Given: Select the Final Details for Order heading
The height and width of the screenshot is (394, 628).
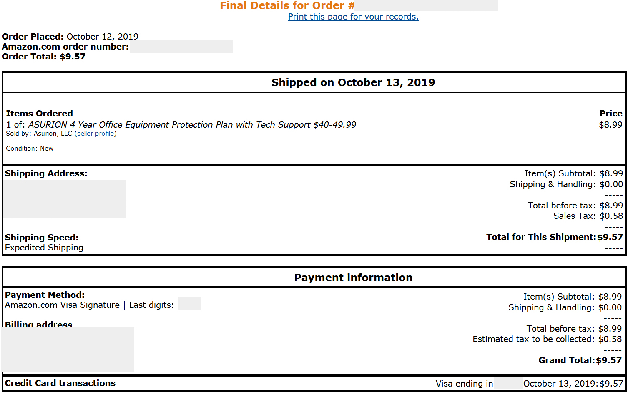Looking at the screenshot, I should tap(287, 5).
